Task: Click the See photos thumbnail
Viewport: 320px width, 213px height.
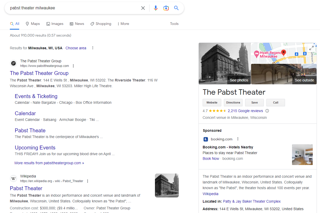Action: coord(225,64)
